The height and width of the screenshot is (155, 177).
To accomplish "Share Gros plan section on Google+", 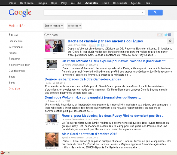I will (x=160, y=35).
